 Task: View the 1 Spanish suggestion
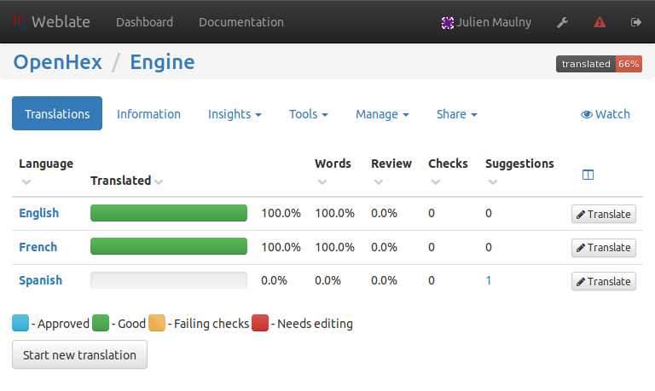coord(489,280)
